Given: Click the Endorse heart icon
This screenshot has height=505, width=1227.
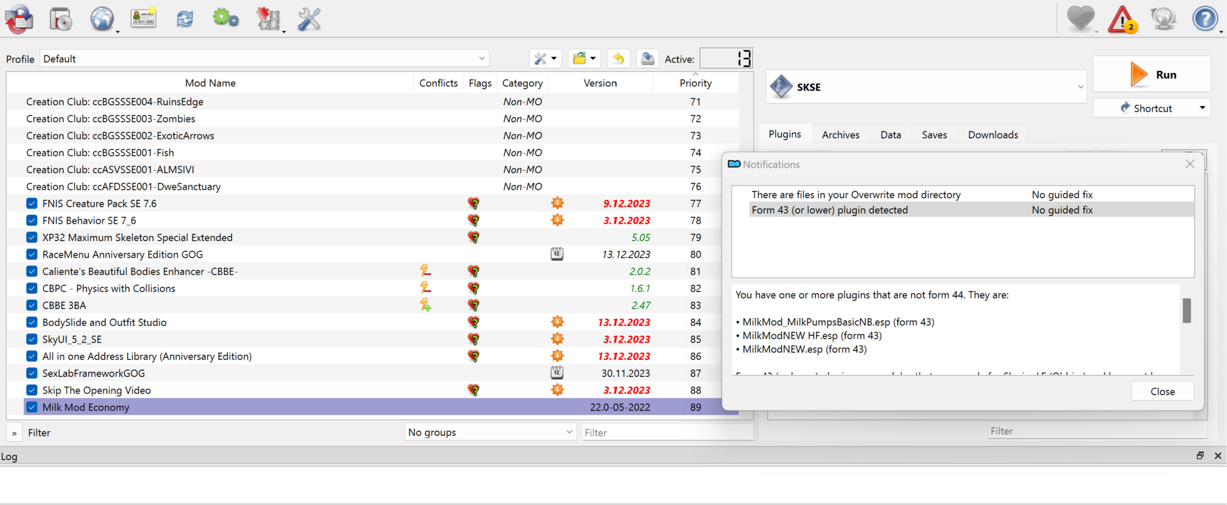Looking at the screenshot, I should 1081,18.
